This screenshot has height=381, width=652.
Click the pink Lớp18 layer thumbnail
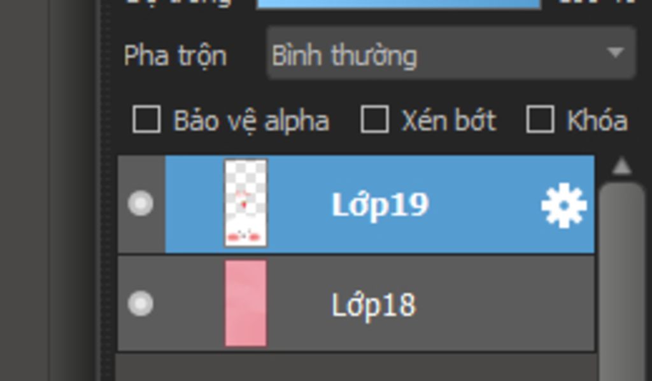tap(246, 303)
